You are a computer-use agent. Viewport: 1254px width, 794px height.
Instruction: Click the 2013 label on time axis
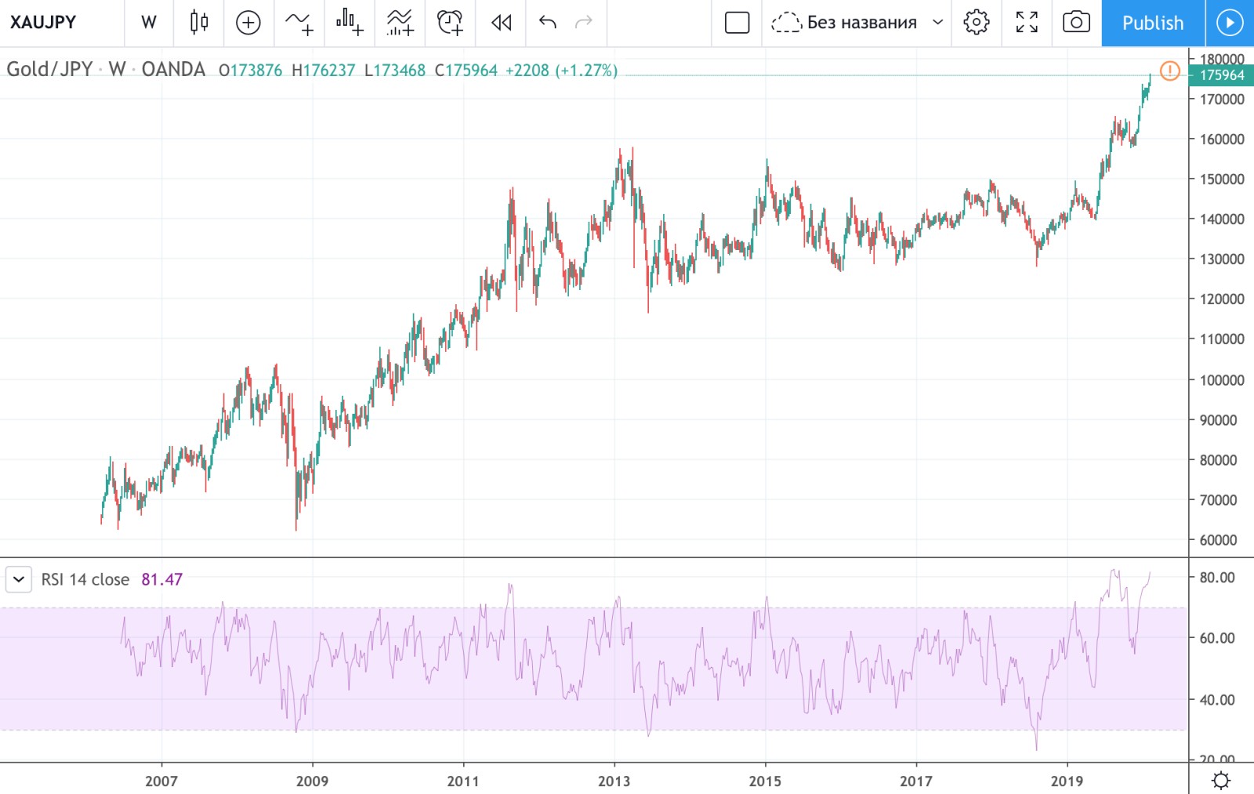[x=614, y=781]
